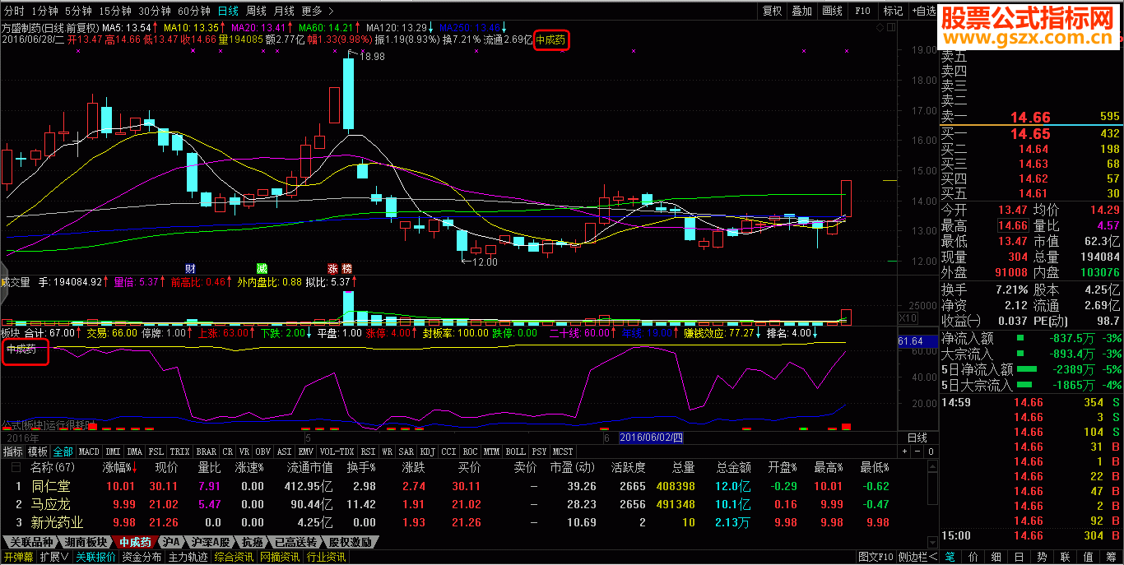This screenshot has height=565, width=1124.
Task: Apply the MACD indicator
Action: 89,452
